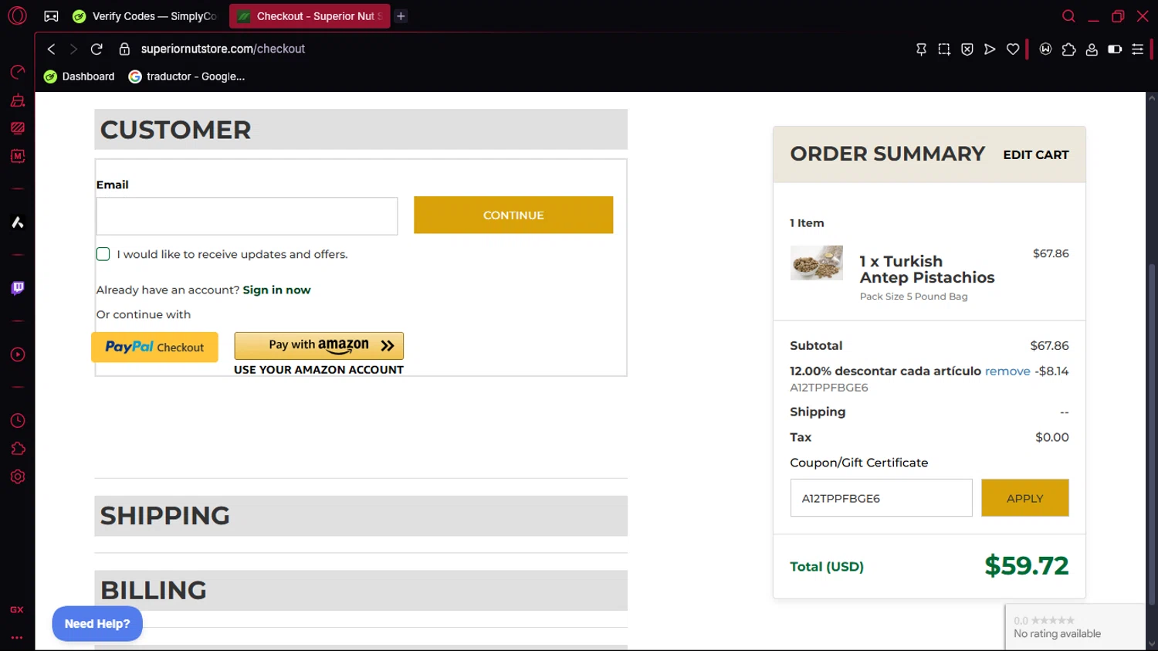Reload the checkout page
Screen dimensions: 1158x651
coord(96,49)
